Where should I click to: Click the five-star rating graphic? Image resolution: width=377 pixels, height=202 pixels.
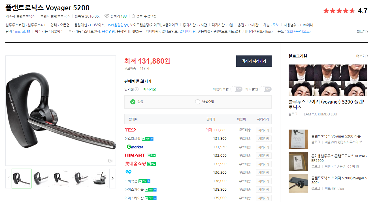pyautogui.click(x=339, y=11)
